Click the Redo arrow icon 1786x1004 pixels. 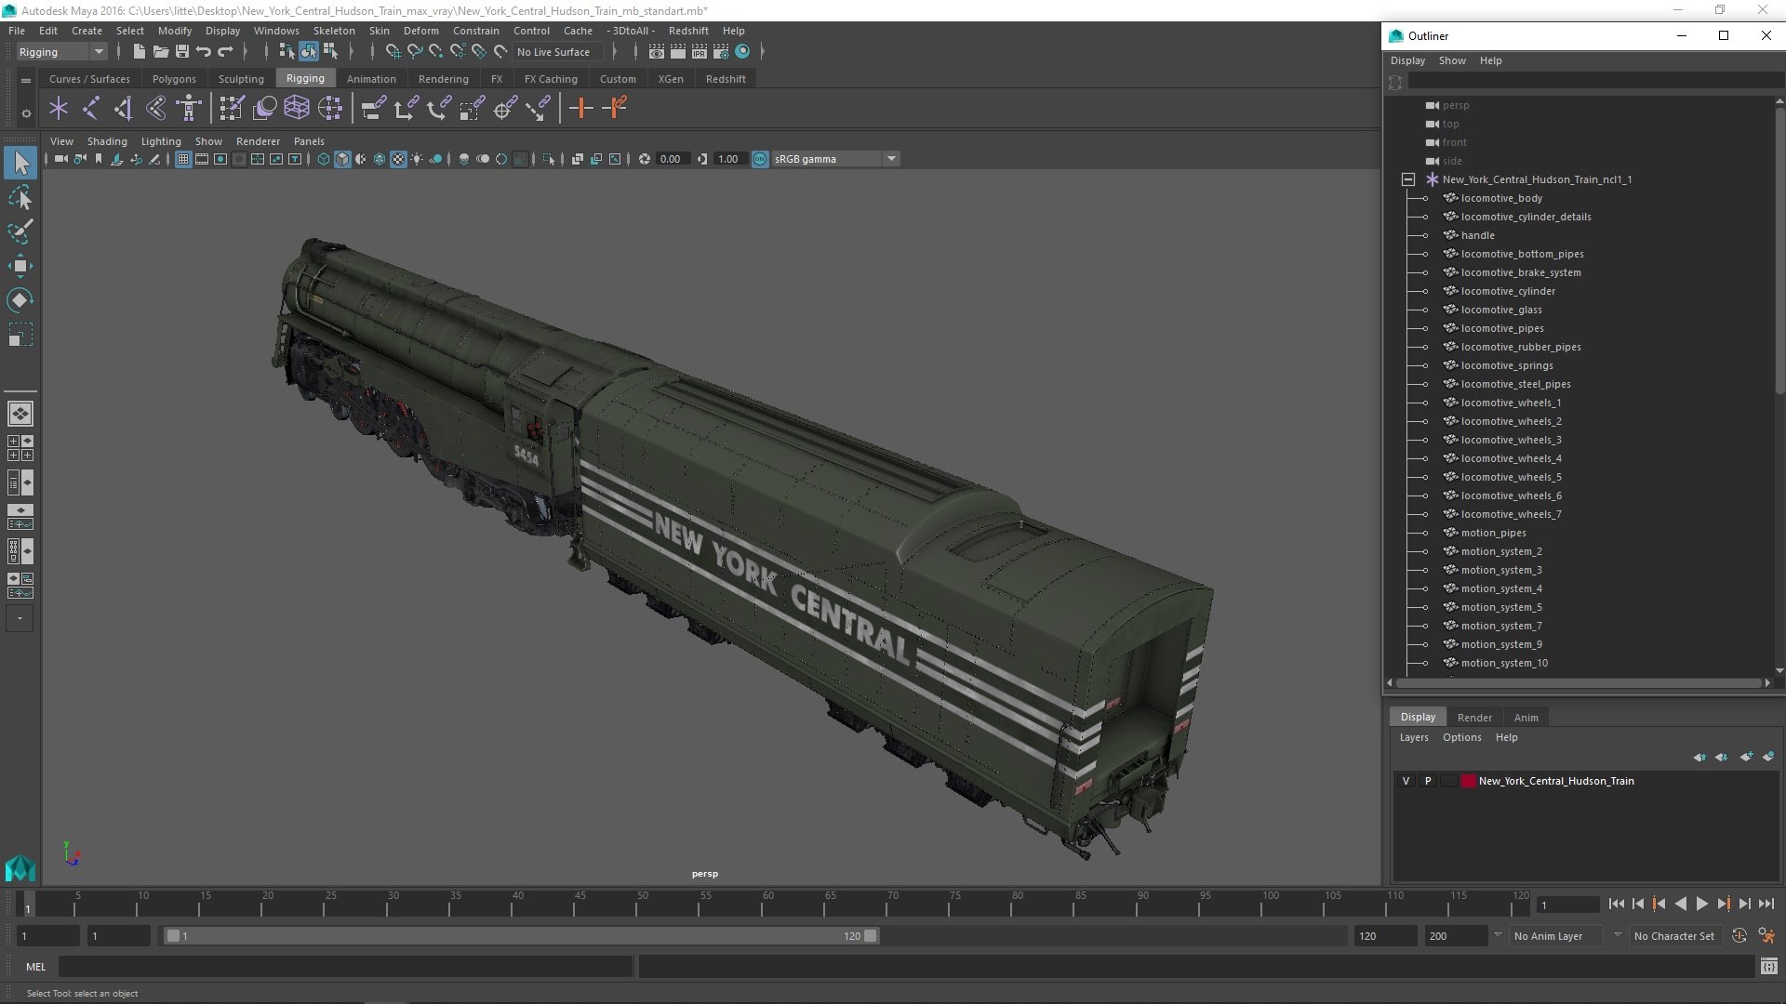225,52
